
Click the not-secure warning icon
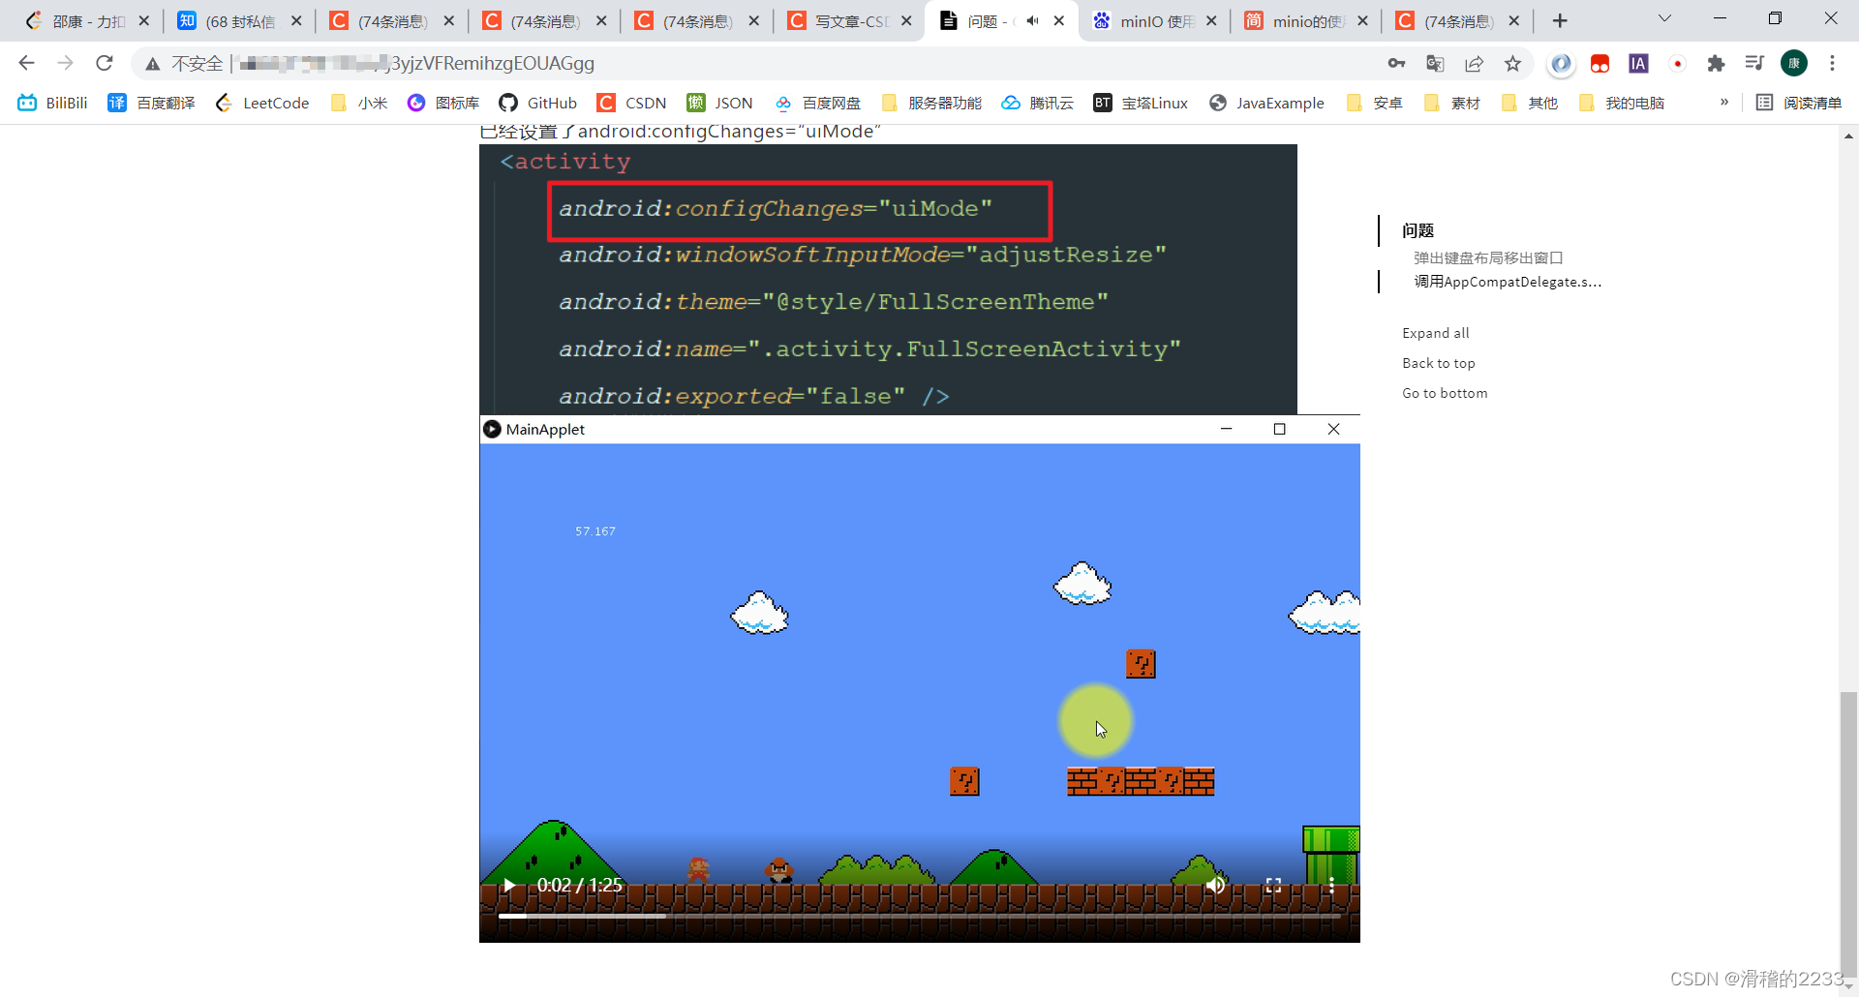(x=153, y=64)
